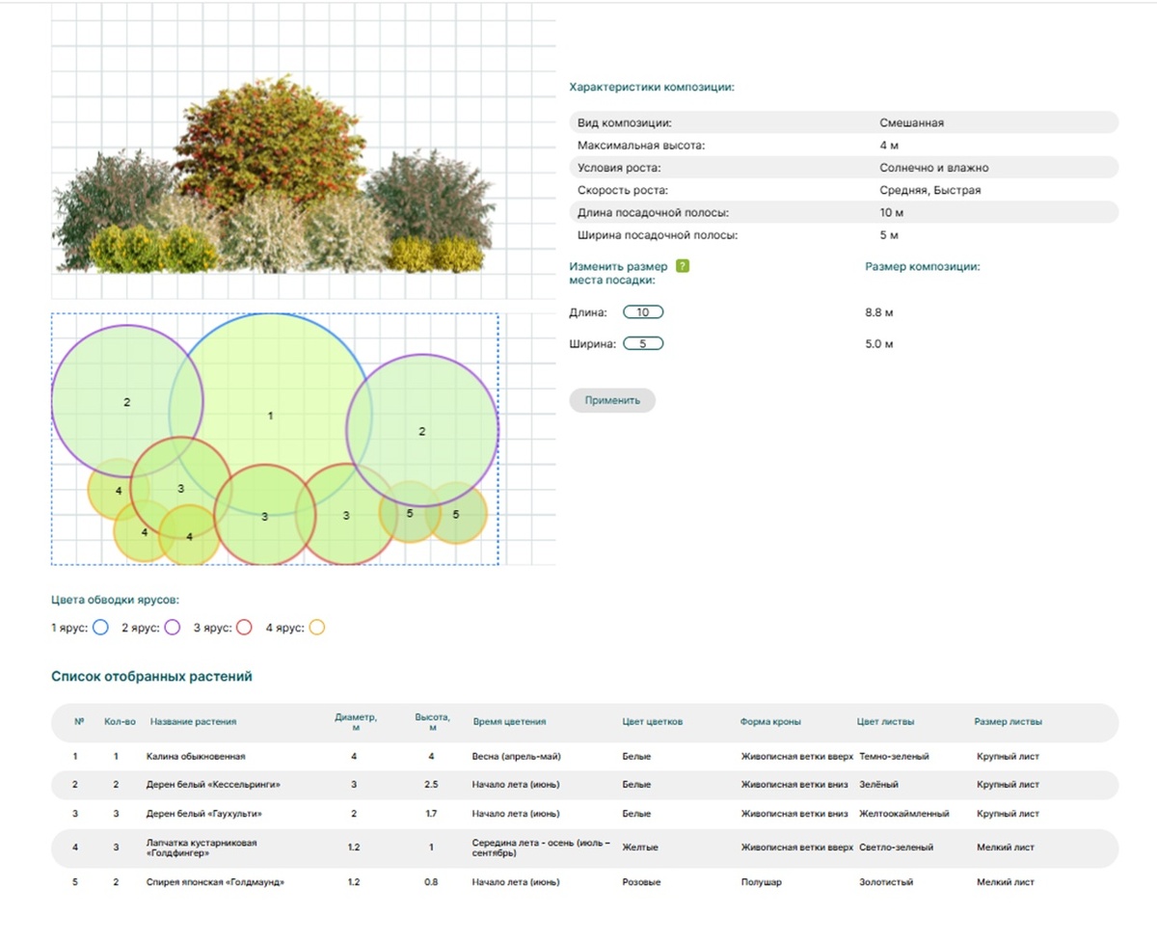
Task: Click the Золотистый leaf color cell
Action: 886,882
